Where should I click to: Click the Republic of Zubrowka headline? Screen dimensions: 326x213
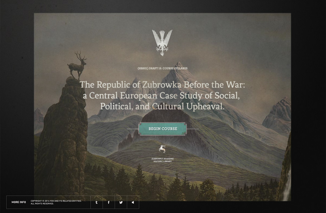click(x=162, y=95)
